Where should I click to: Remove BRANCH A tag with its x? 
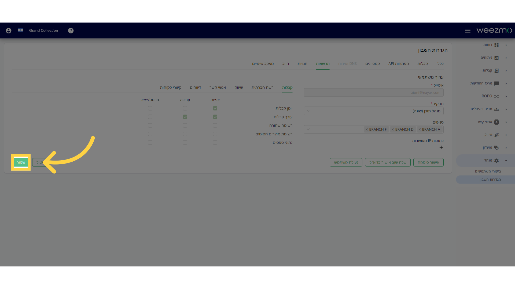point(420,130)
